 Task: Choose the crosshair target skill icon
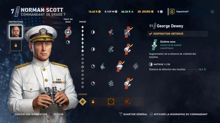tap(136, 66)
